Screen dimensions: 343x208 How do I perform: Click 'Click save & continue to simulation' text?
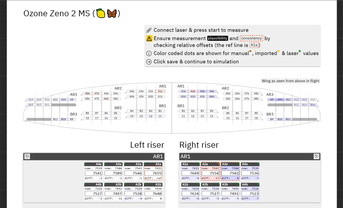pyautogui.click(x=196, y=62)
